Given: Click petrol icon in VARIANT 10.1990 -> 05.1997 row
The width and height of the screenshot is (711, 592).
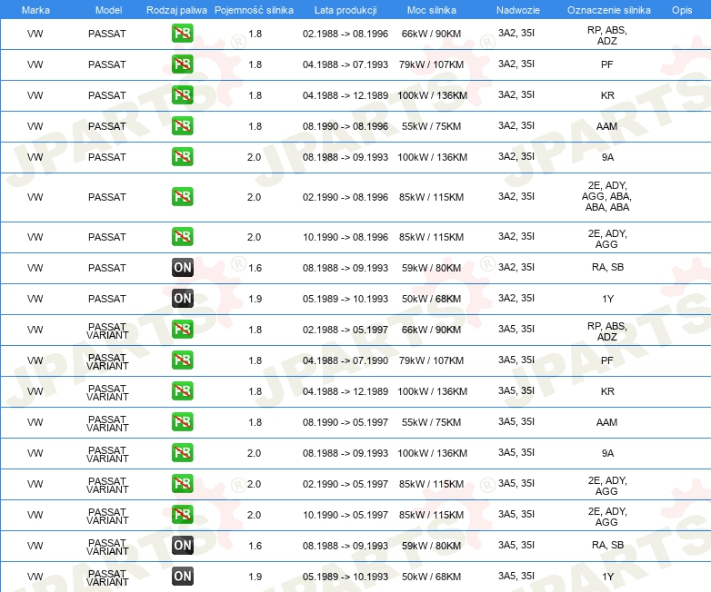Looking at the screenshot, I should 182,514.
